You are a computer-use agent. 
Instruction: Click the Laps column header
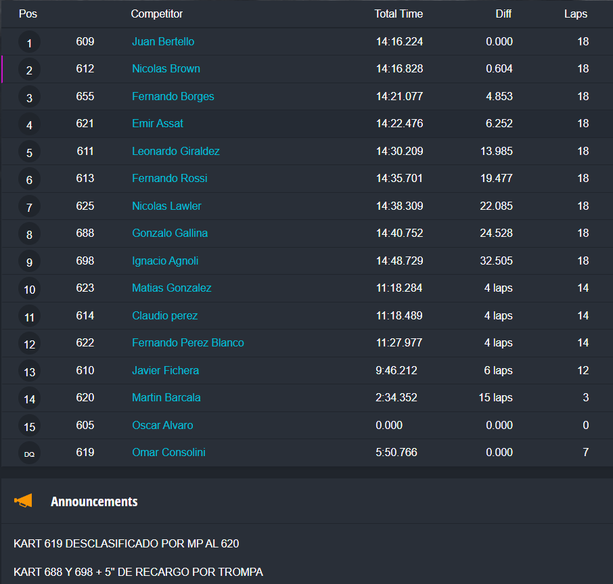point(576,14)
